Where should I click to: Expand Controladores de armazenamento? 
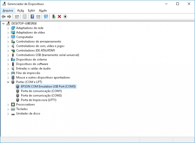[x=8, y=42]
